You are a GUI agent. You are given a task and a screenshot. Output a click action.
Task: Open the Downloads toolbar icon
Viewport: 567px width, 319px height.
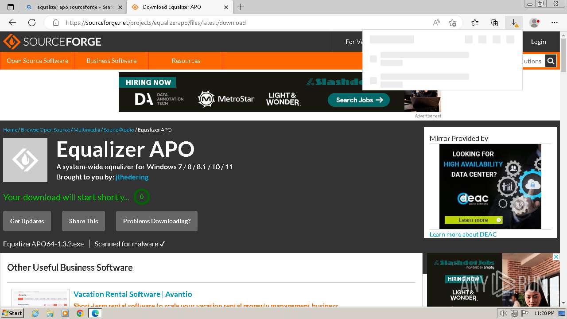(x=514, y=23)
